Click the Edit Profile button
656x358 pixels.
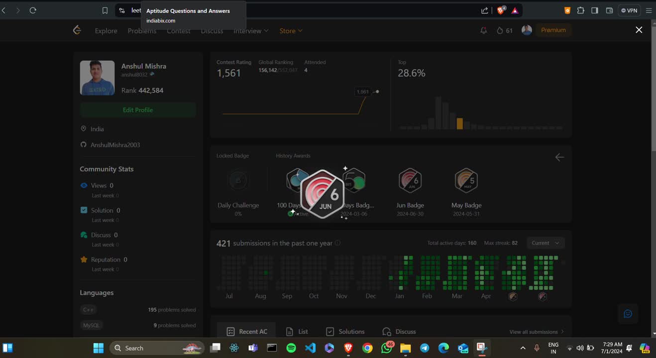138,110
